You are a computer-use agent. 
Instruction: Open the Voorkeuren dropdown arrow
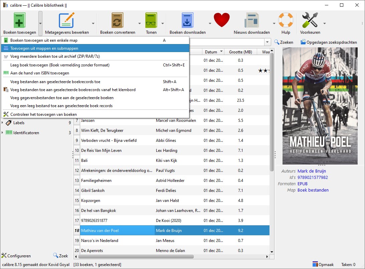click(325, 23)
